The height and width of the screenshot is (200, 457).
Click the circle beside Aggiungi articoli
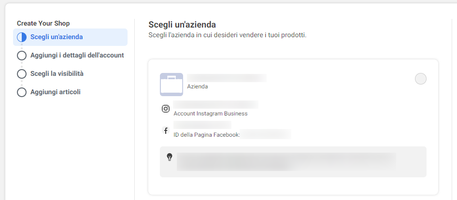coord(21,92)
